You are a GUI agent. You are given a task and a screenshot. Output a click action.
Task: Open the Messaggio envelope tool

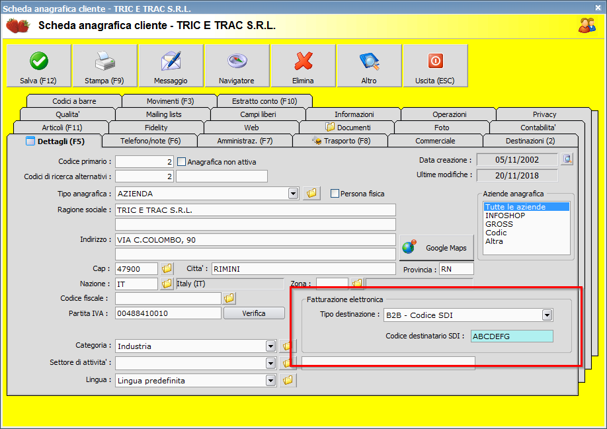pos(171,65)
